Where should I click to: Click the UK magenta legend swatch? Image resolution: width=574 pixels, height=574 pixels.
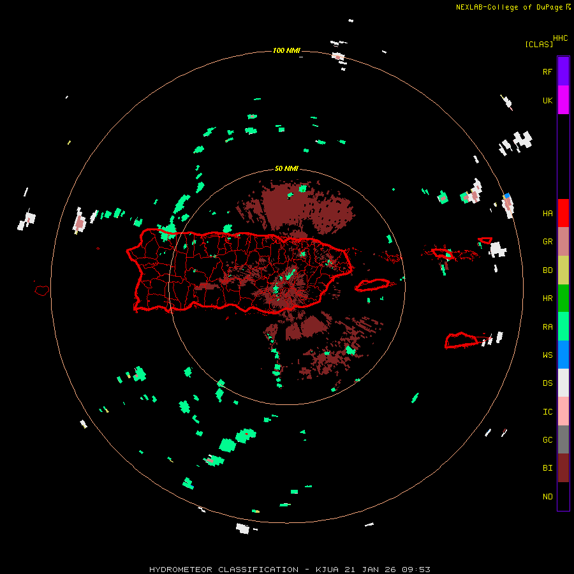pyautogui.click(x=563, y=100)
